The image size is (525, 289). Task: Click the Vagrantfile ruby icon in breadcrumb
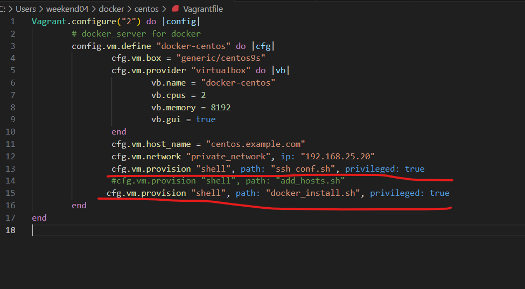pos(175,9)
